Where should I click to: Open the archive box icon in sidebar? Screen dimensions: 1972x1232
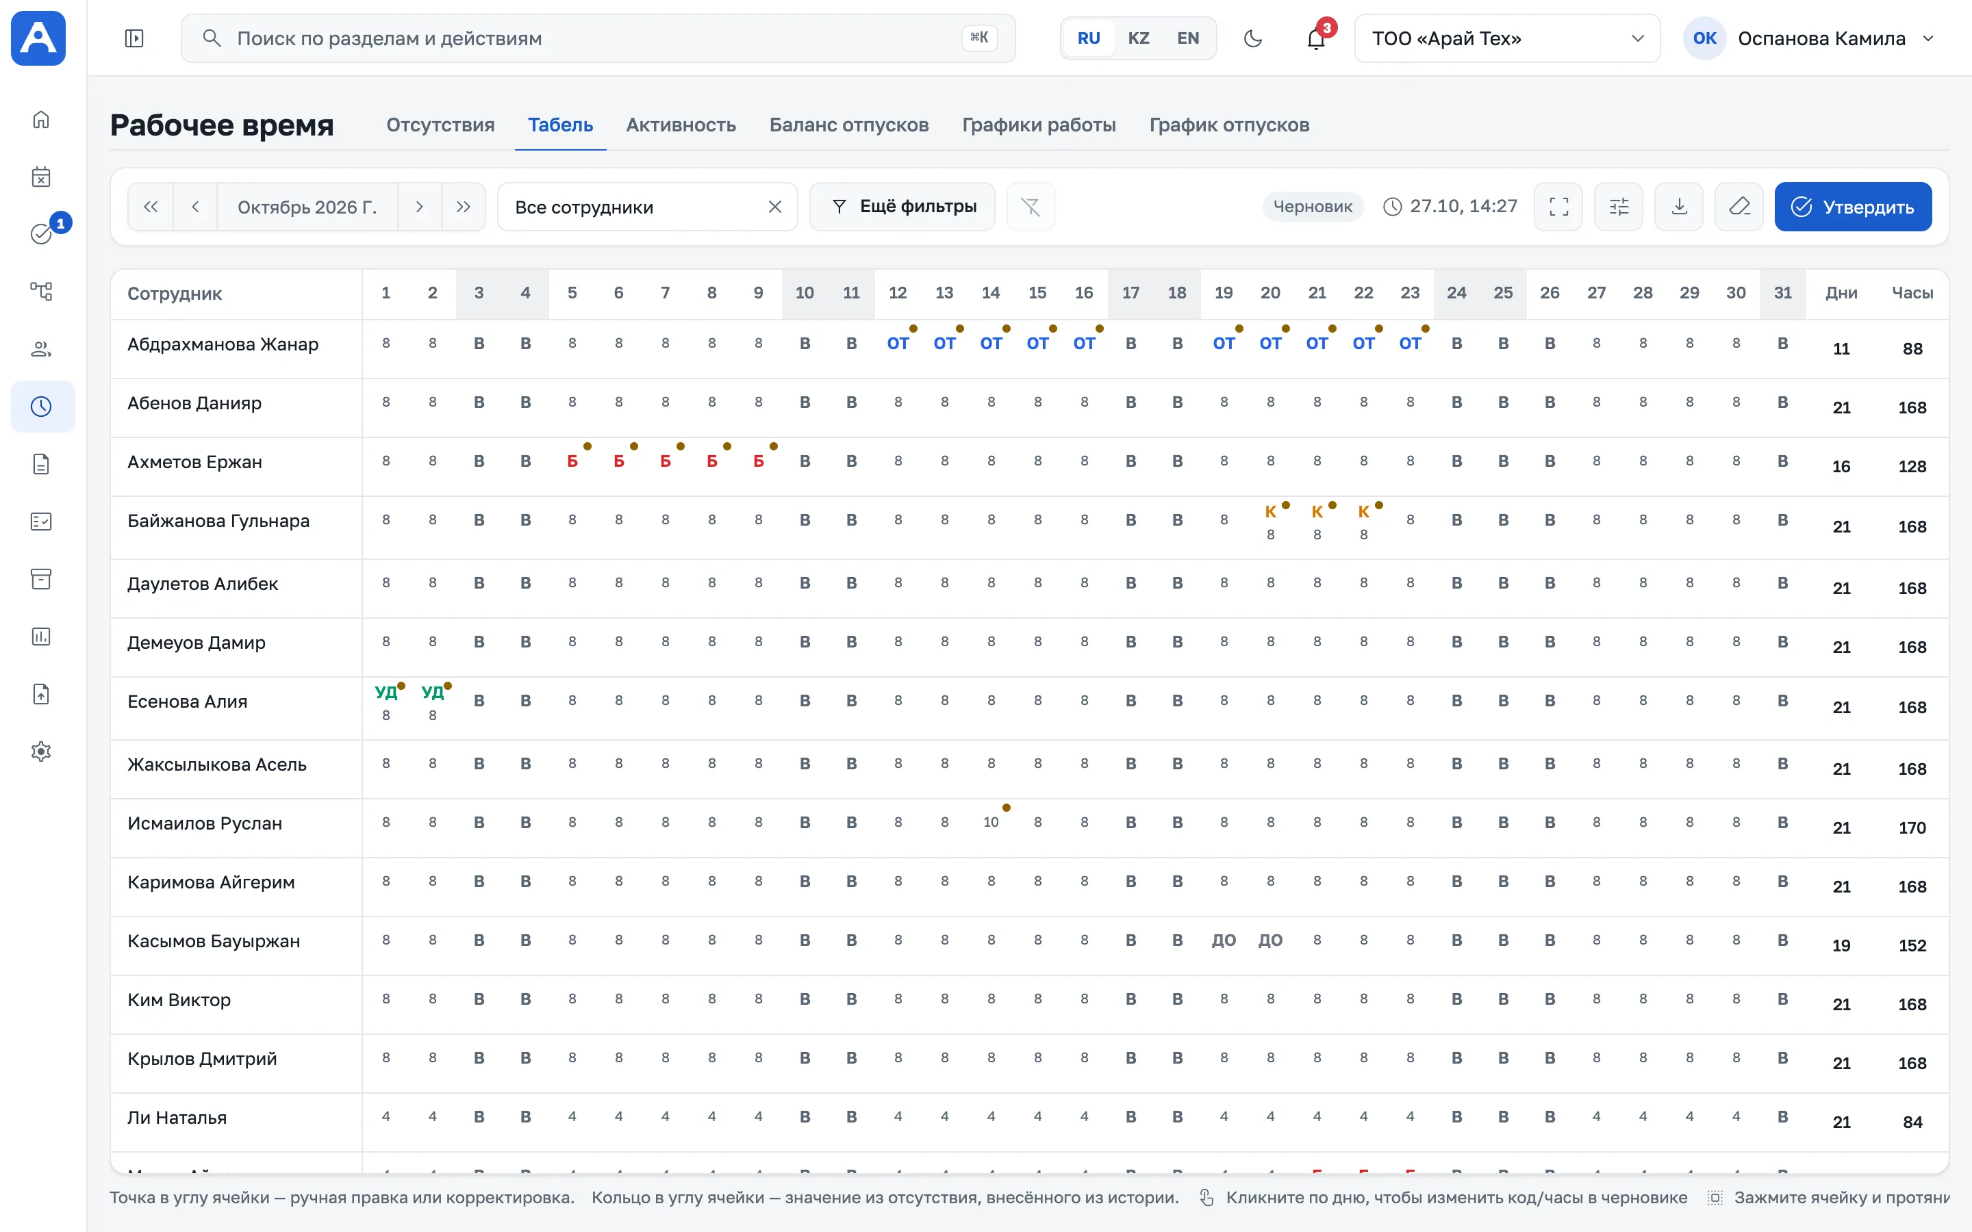41,579
